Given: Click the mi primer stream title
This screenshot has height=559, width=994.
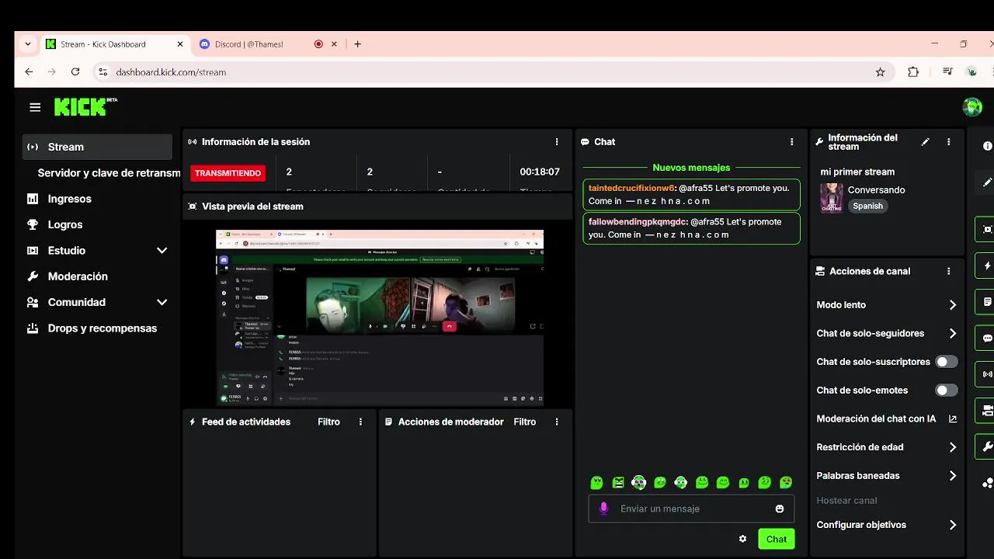Looking at the screenshot, I should pos(857,172).
